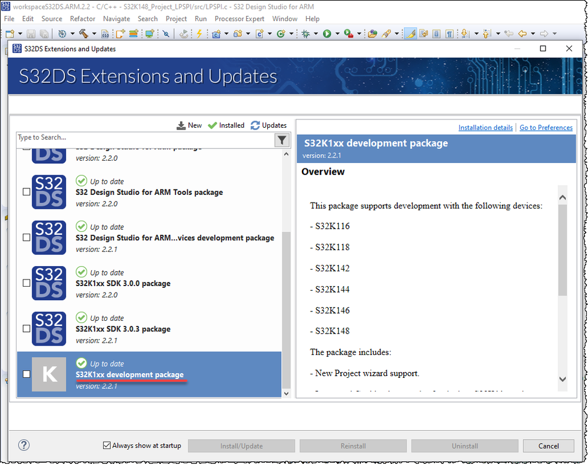The image size is (588, 465).
Task: Click the Toggle Block Selection icon
Action: pyautogui.click(x=437, y=34)
